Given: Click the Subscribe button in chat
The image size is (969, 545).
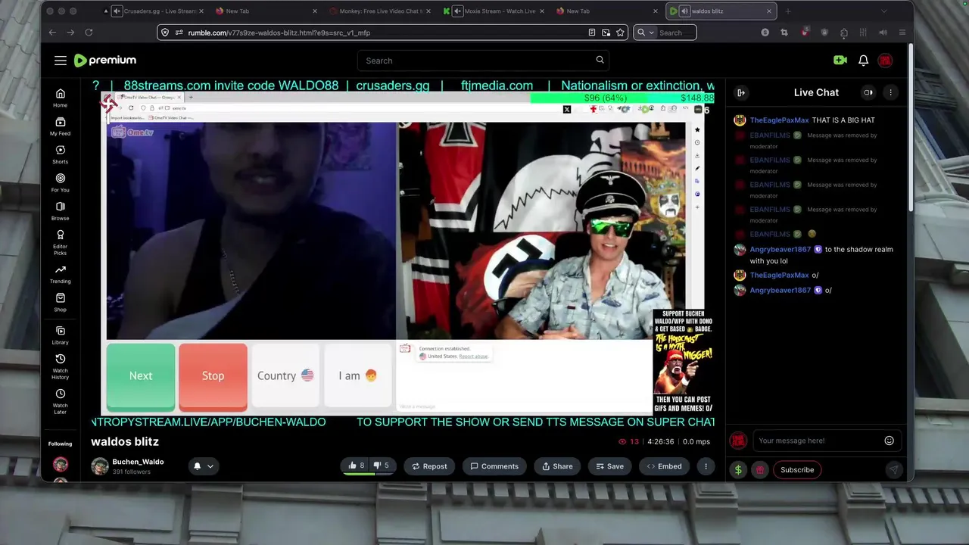Looking at the screenshot, I should [797, 470].
